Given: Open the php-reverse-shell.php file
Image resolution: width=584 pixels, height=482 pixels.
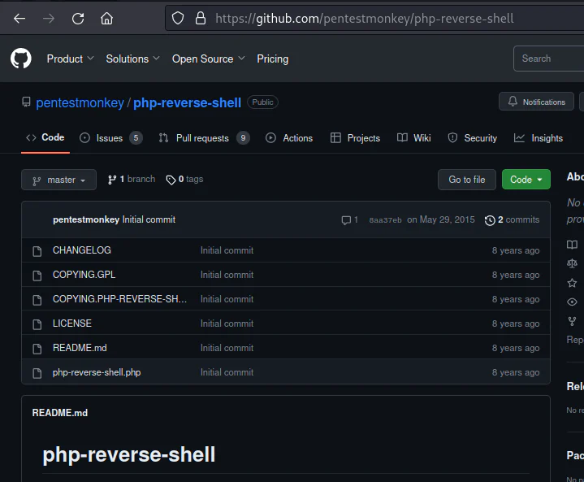Looking at the screenshot, I should coord(97,372).
